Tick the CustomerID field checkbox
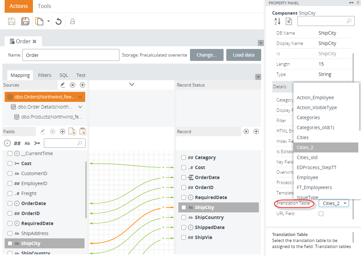Viewport: 361px width, 256px height. [10, 173]
